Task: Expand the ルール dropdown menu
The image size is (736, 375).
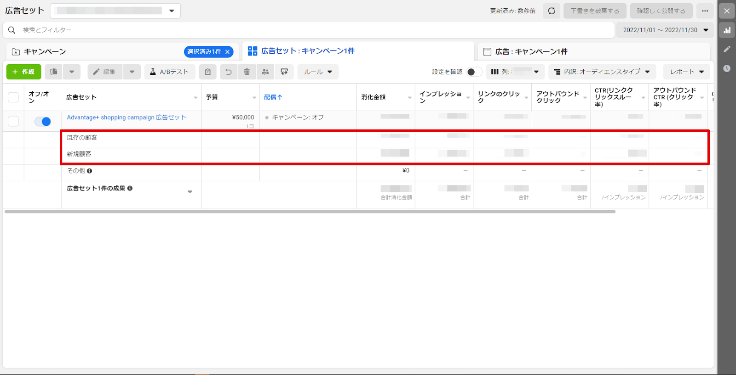Action: point(318,72)
